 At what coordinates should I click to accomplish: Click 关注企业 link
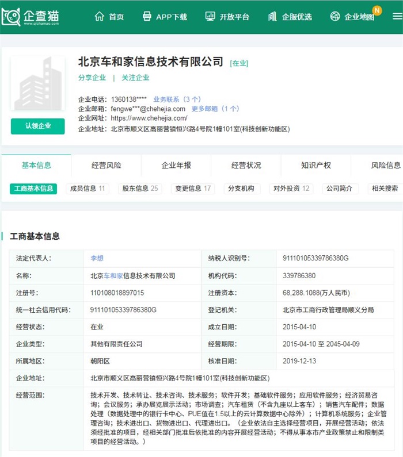pyautogui.click(x=135, y=78)
